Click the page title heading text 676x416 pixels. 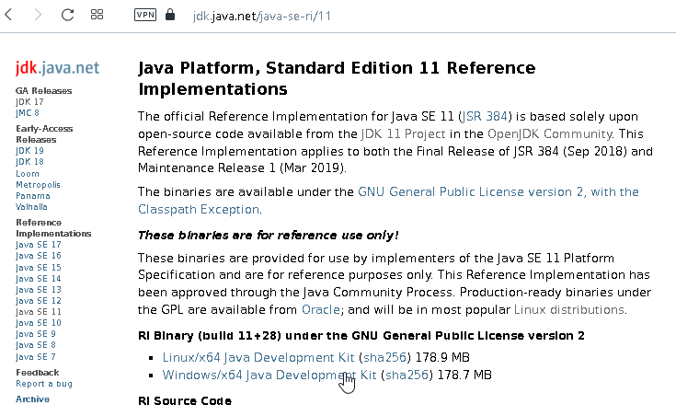[337, 78]
